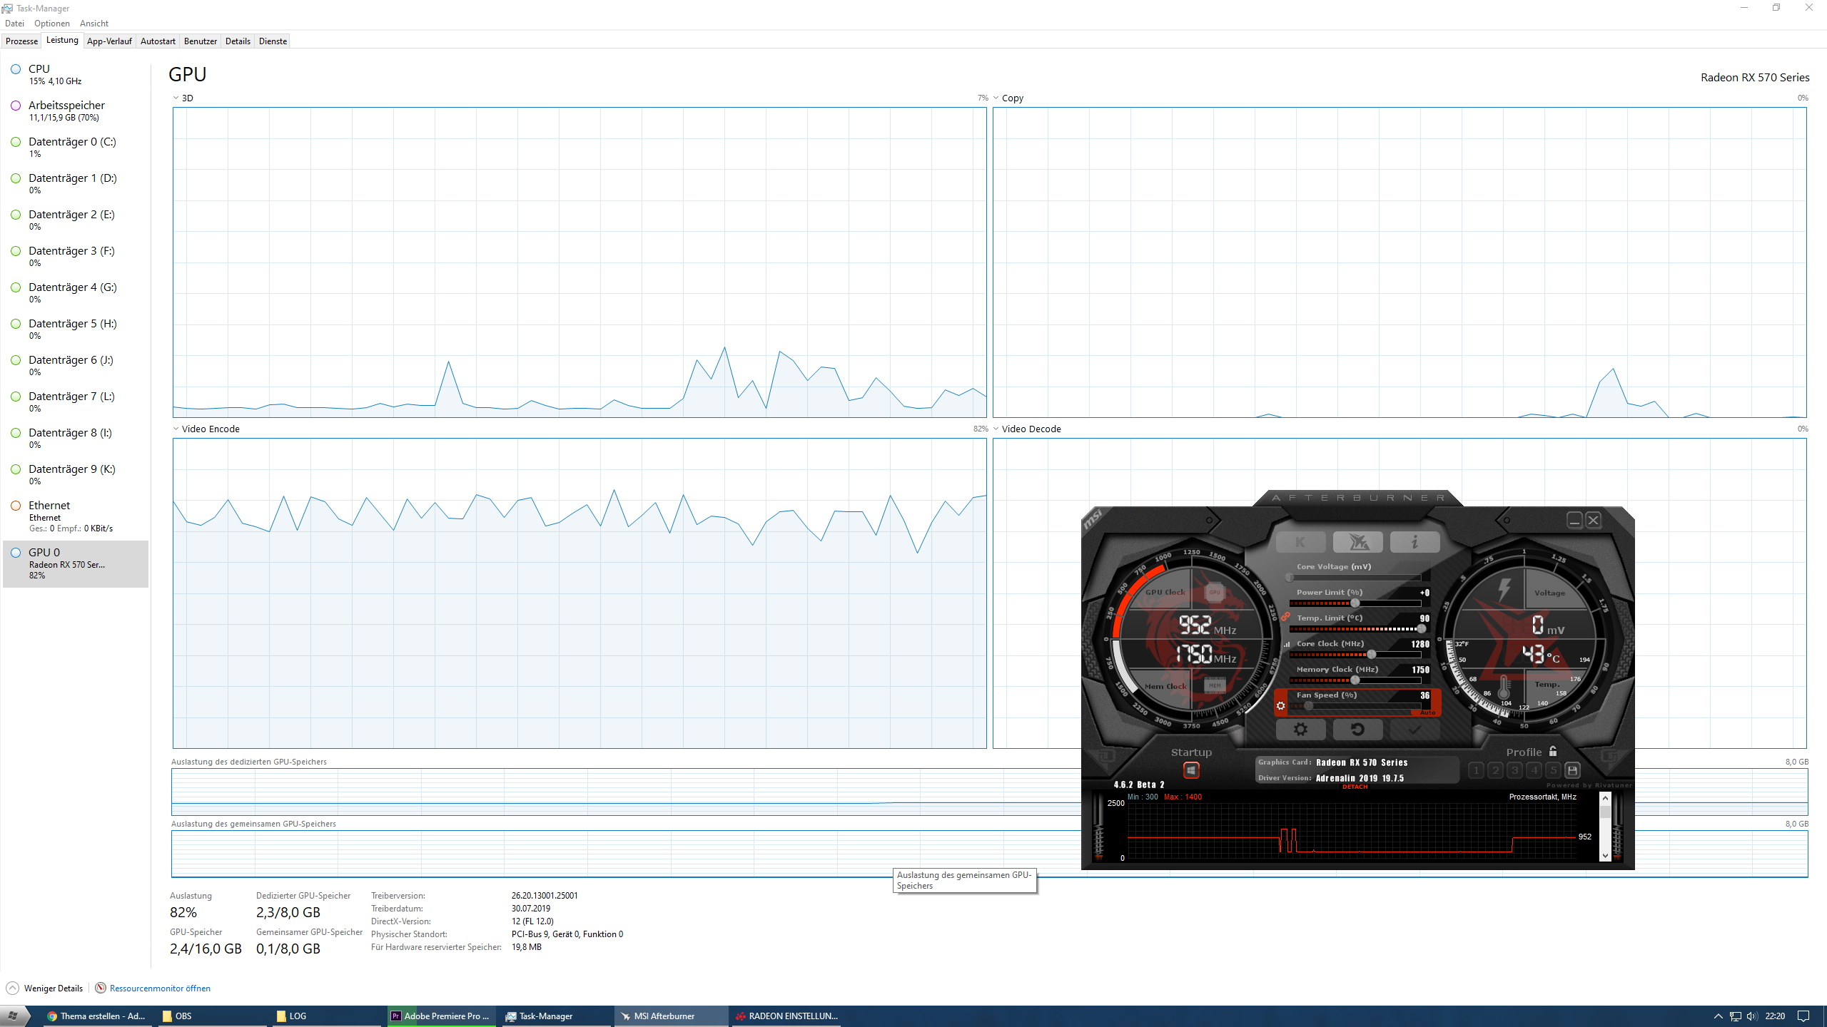Click Weniger Details button
Image resolution: width=1827 pixels, height=1027 pixels.
pos(53,988)
